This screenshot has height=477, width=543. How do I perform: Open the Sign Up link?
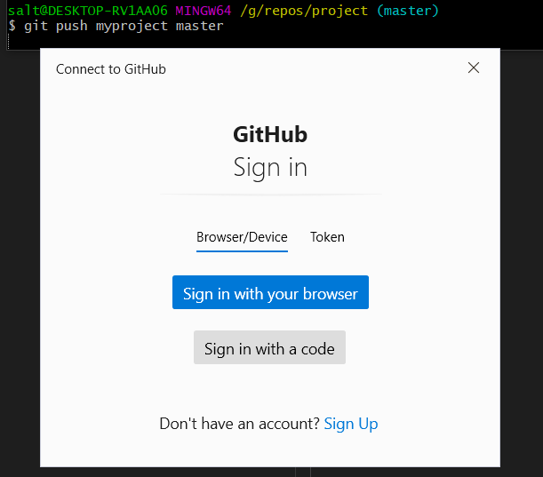tap(351, 424)
